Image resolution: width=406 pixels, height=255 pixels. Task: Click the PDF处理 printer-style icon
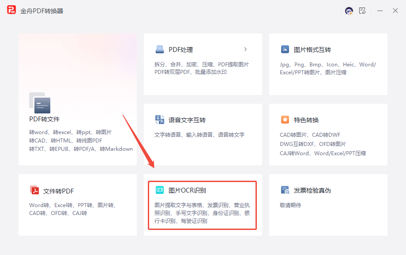pyautogui.click(x=159, y=50)
